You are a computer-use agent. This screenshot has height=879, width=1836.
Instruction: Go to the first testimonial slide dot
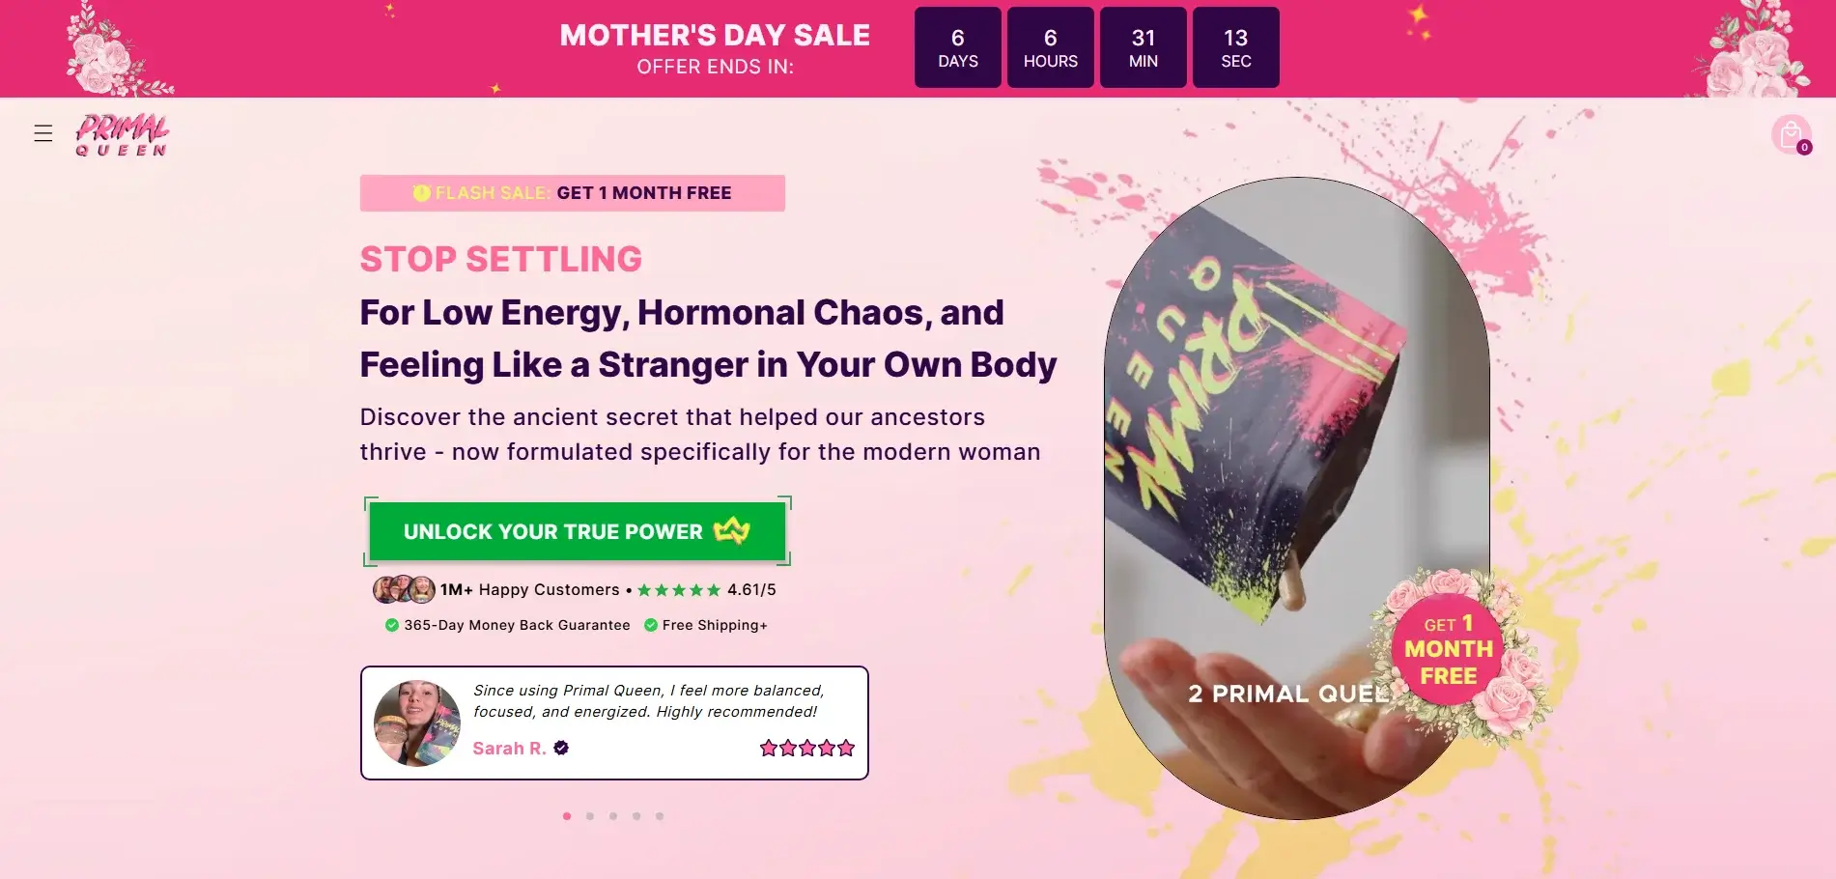point(567,816)
